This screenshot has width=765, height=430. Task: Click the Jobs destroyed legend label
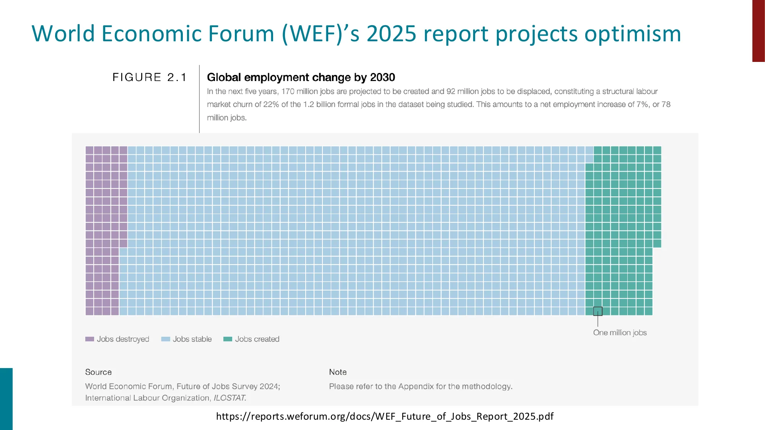123,339
